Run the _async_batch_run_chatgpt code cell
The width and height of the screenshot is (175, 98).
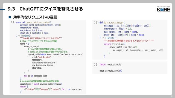click(13, 22)
